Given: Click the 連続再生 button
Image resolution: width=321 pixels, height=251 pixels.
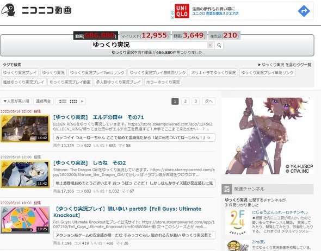Looking at the screenshot, I should pyautogui.click(x=44, y=101).
